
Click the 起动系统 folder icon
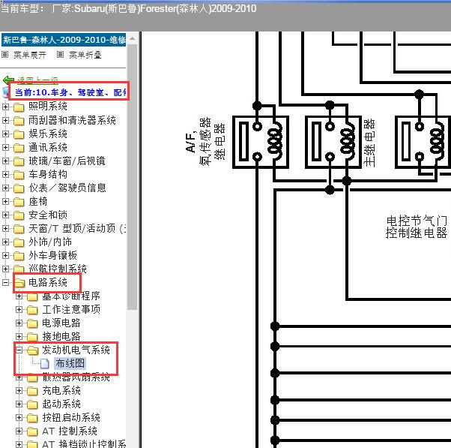(x=32, y=404)
